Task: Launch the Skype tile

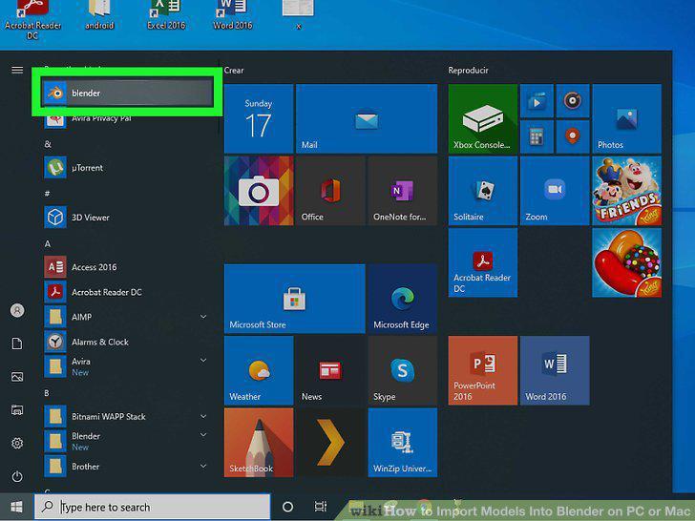Action: 403,371
